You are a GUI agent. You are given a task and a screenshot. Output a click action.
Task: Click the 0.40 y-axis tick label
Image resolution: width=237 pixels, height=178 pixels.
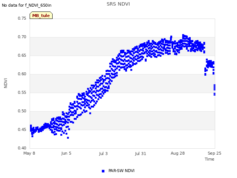click(x=22, y=148)
